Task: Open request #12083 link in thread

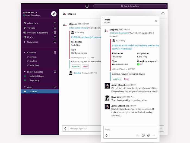Action: [135, 47]
